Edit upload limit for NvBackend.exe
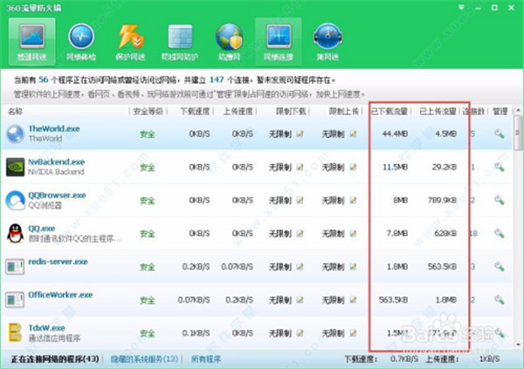The image size is (524, 369). (353, 167)
